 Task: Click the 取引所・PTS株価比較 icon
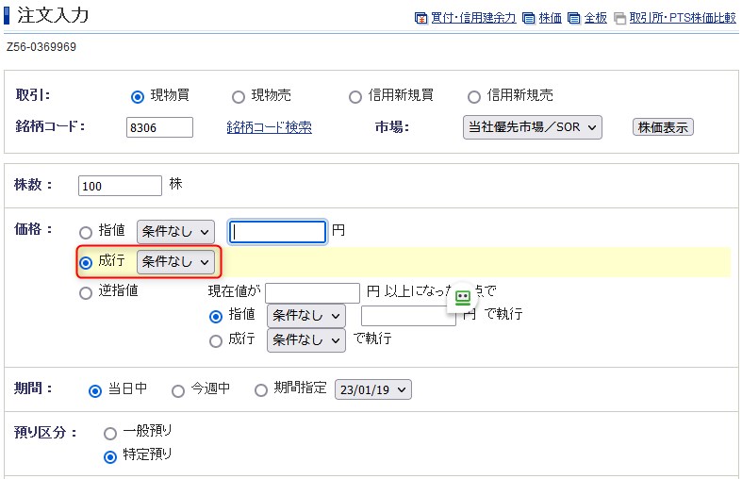pyautogui.click(x=619, y=18)
